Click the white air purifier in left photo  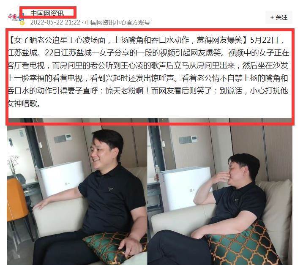pos(60,179)
